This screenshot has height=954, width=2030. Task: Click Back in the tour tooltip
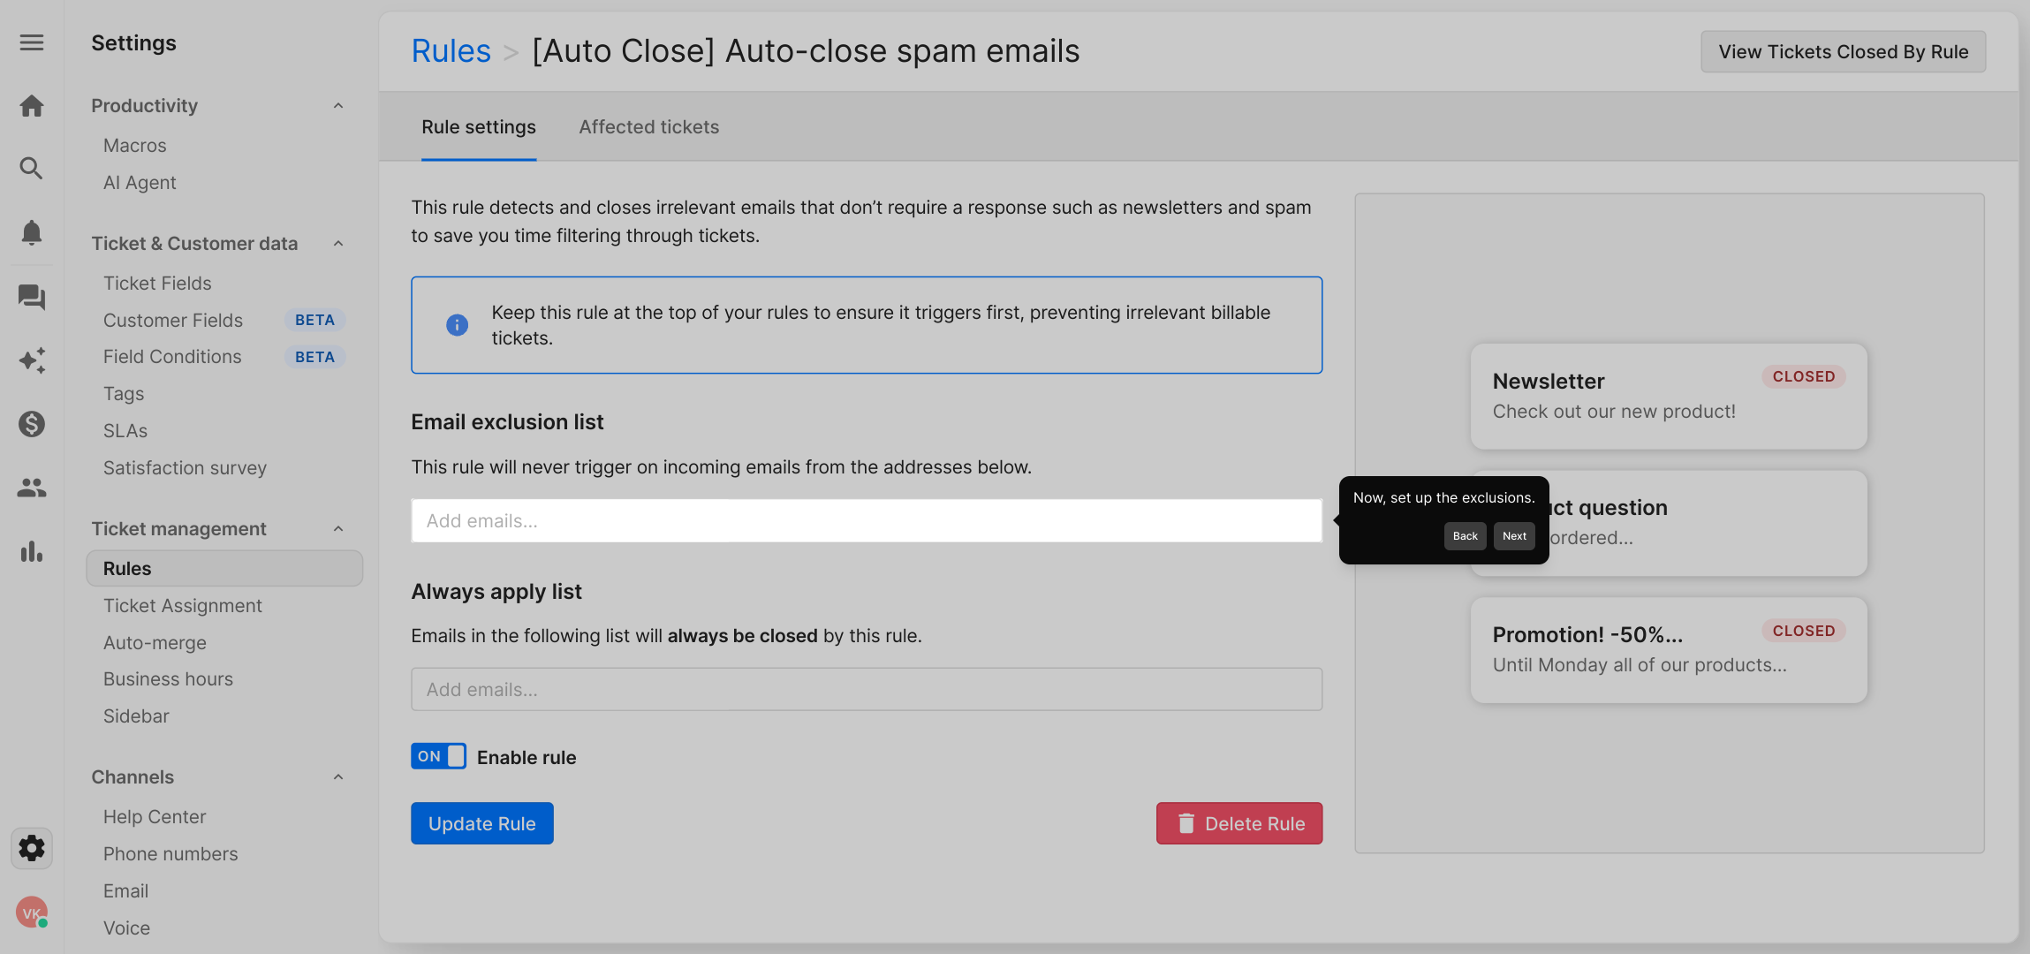1465,536
